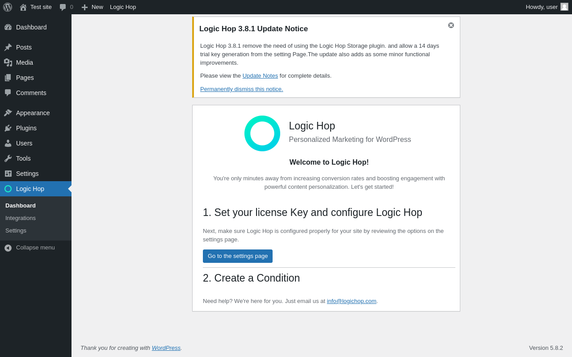
Task: Click the Posts pushpin icon
Action: (8, 47)
